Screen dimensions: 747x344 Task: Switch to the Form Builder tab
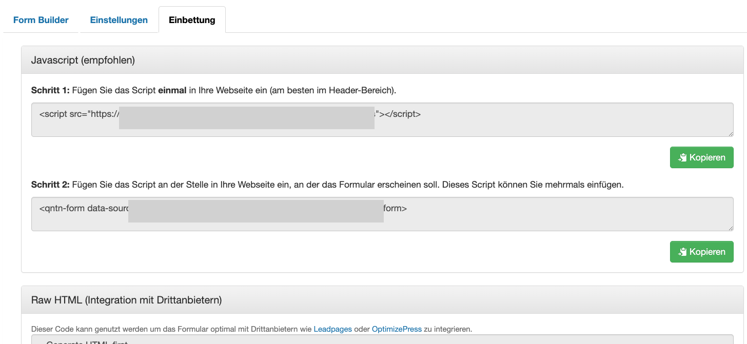41,19
